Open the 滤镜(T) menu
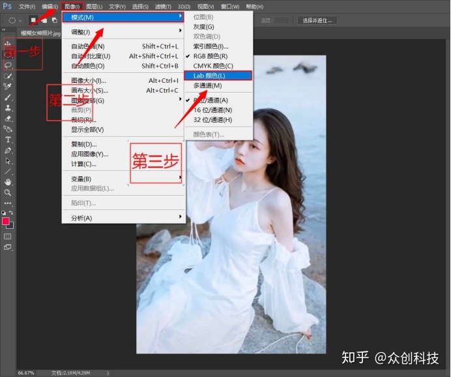451x377 pixels. tap(163, 7)
